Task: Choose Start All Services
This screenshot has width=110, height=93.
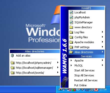Action: tap(84, 70)
